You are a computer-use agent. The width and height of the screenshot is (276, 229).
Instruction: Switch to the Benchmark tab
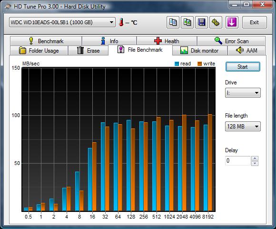coord(46,41)
